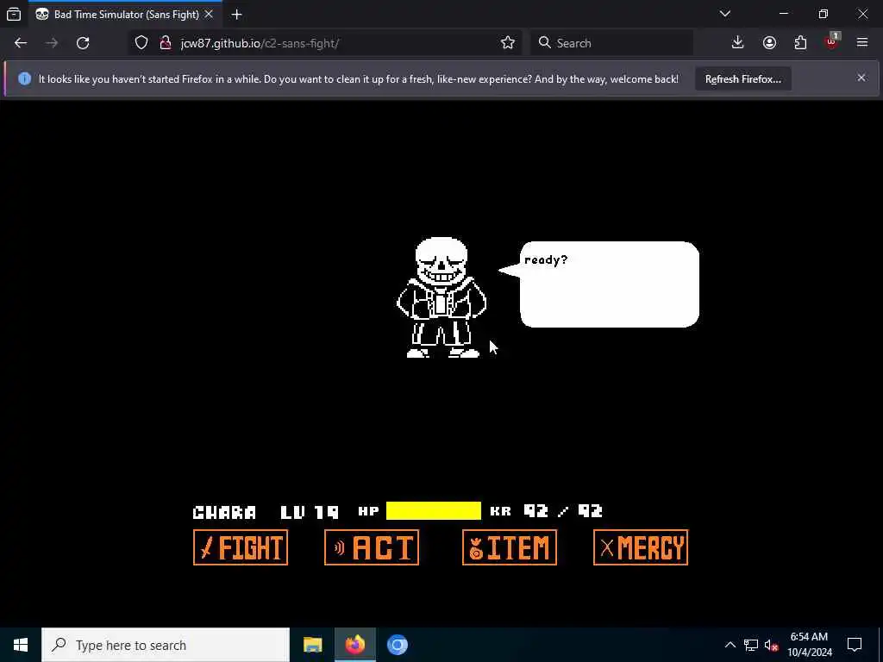Open the Extensions puzzle icon
Screen dimensions: 883x662
tap(800, 43)
